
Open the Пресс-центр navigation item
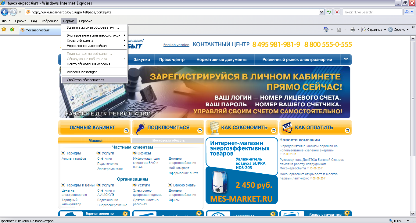point(172,60)
